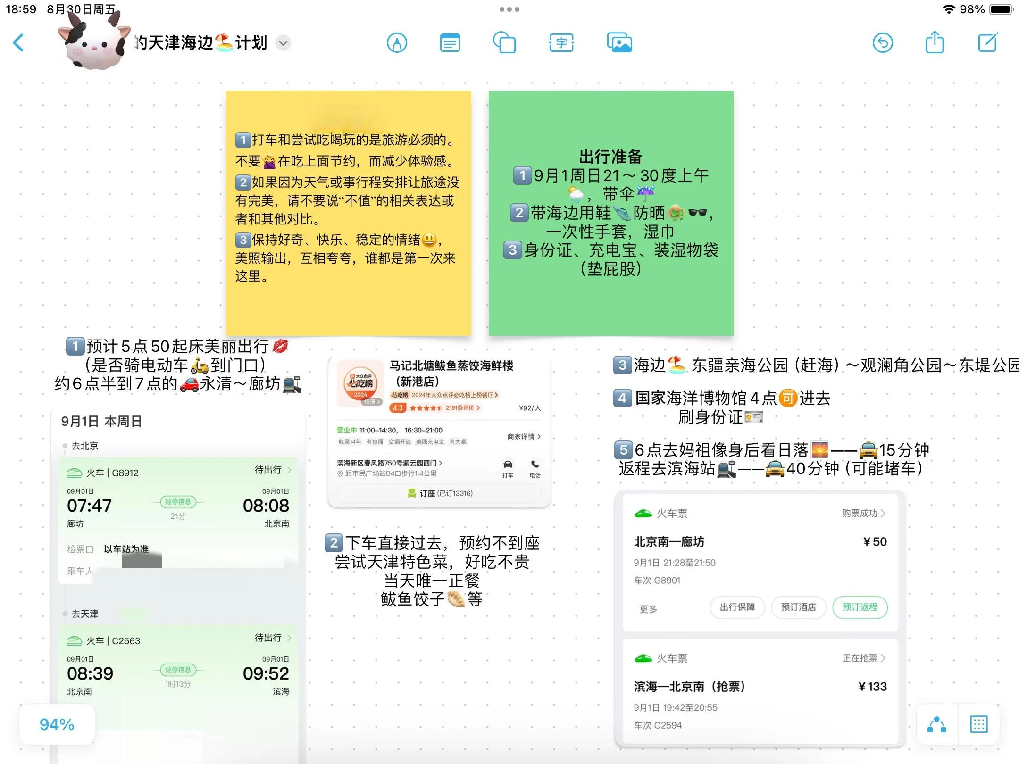Expand the board title dropdown chevron
The image size is (1019, 764).
coord(283,43)
